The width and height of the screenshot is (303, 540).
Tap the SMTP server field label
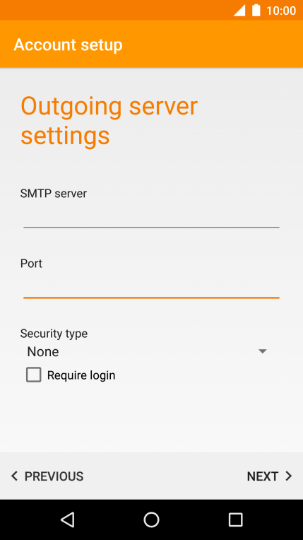click(54, 194)
